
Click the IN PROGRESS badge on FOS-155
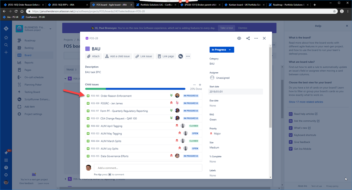(191, 156)
